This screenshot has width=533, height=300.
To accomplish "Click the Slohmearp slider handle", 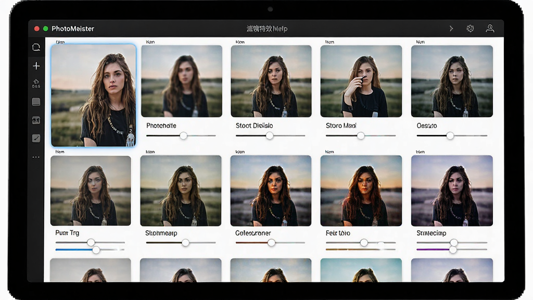I will pos(185,243).
